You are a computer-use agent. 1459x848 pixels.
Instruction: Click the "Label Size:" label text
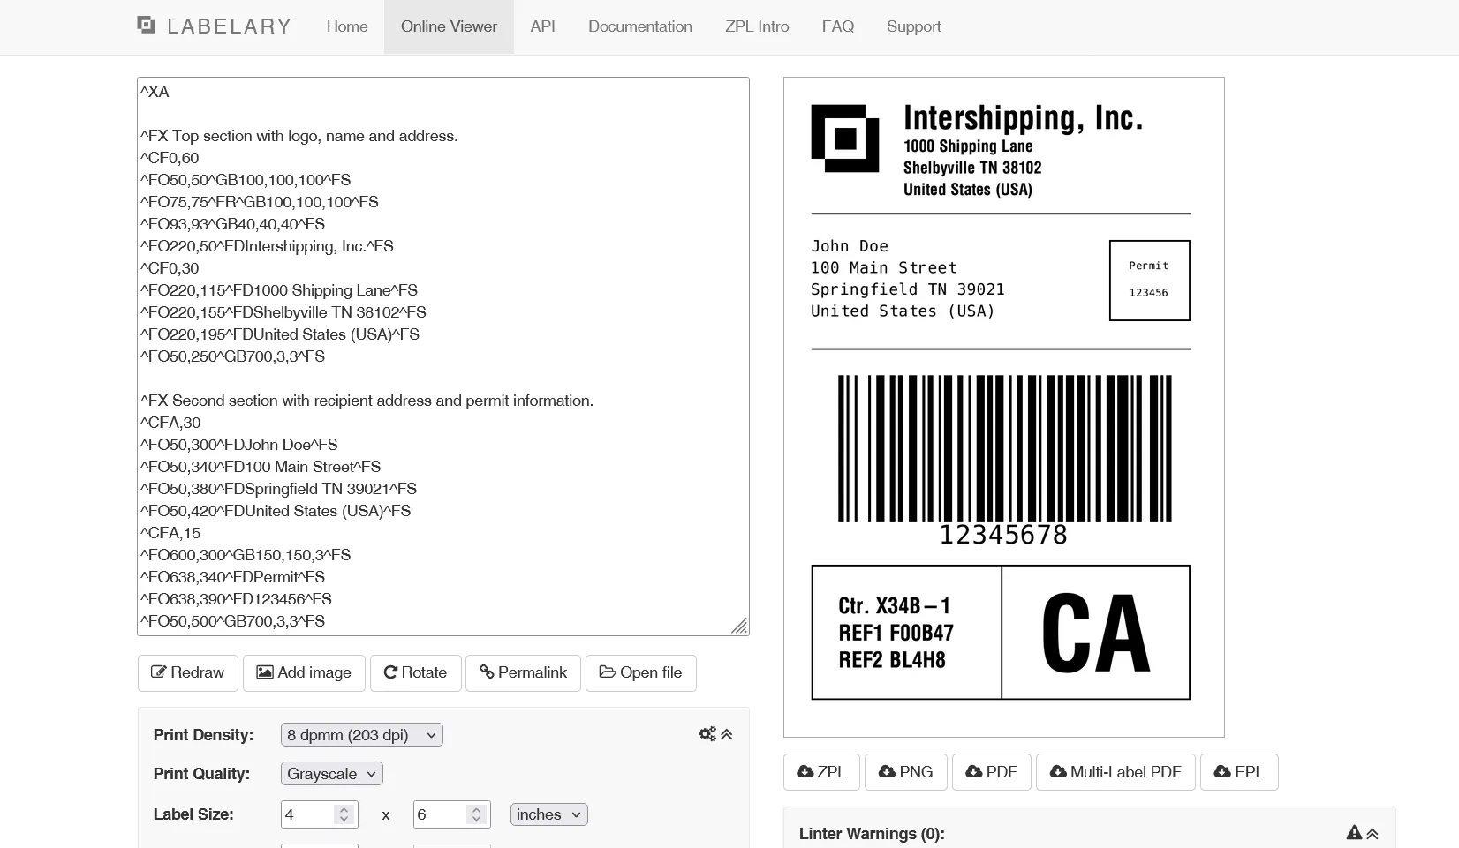[193, 814]
